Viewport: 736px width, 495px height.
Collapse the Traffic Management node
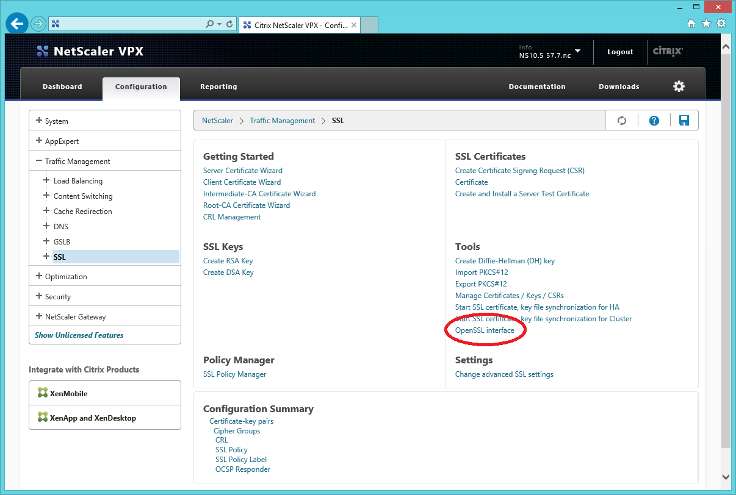39,161
